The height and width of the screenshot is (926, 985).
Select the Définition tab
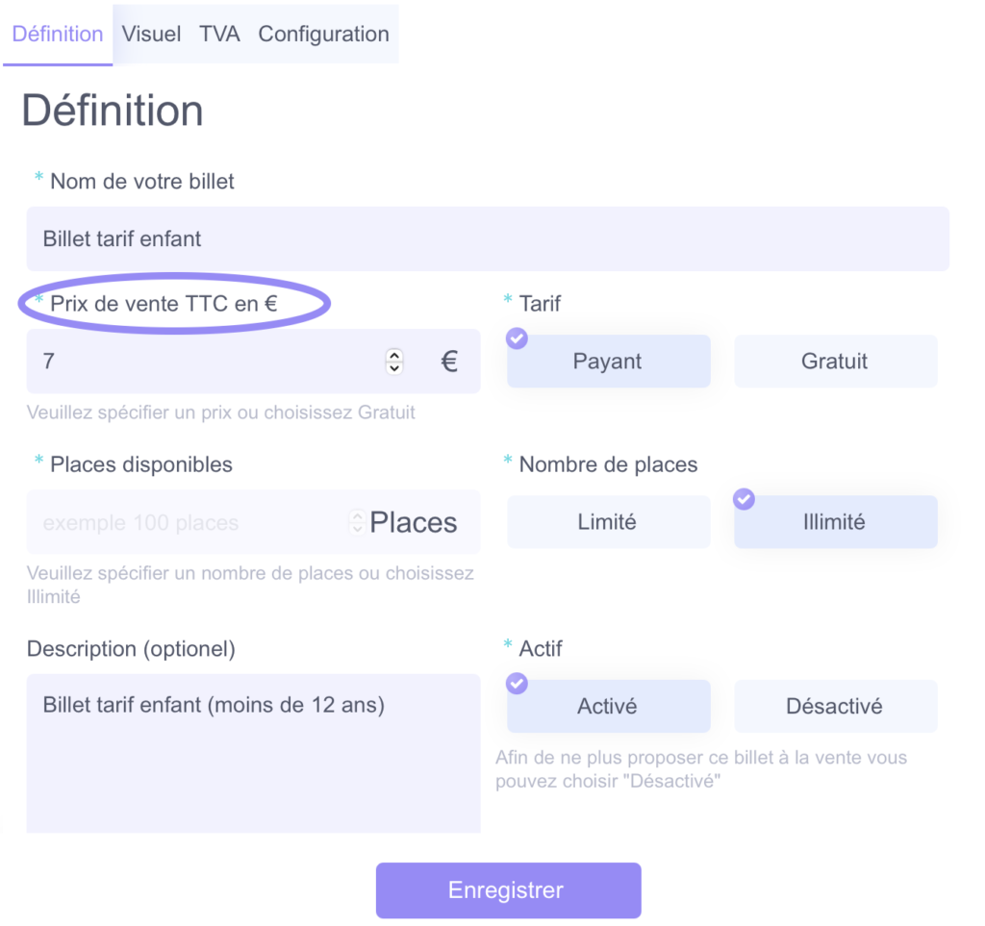(58, 34)
